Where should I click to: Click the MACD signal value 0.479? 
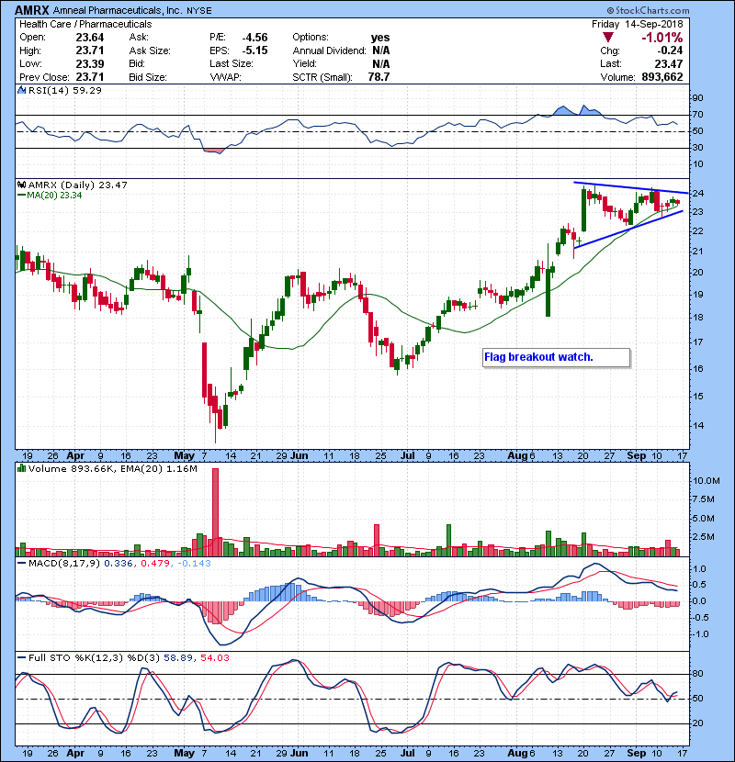click(154, 564)
